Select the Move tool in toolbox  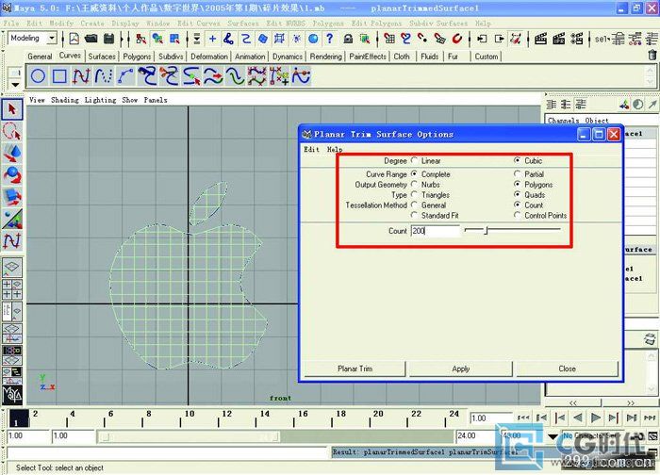[x=11, y=153]
